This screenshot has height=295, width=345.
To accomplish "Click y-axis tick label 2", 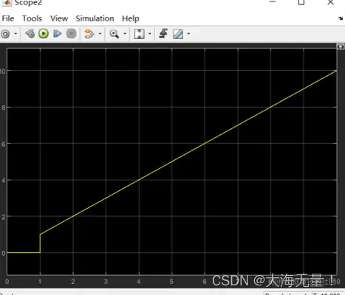I will click(4, 217).
